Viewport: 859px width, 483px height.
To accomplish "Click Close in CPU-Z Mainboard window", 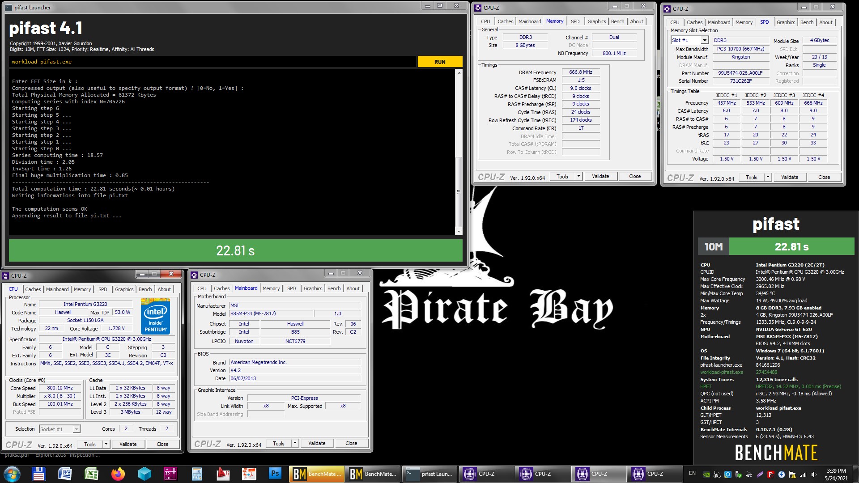I will 351,443.
